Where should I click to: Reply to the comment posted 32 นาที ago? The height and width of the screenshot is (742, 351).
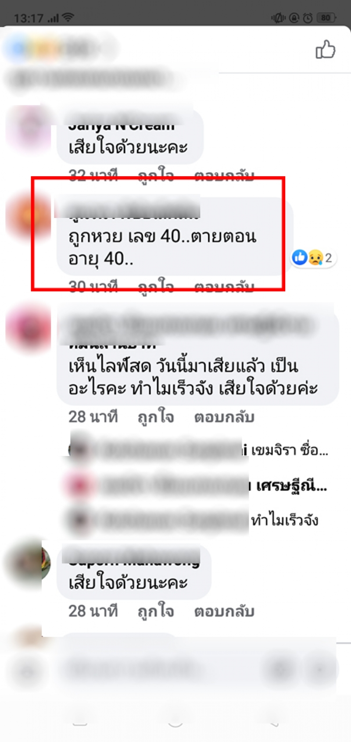pyautogui.click(x=224, y=176)
